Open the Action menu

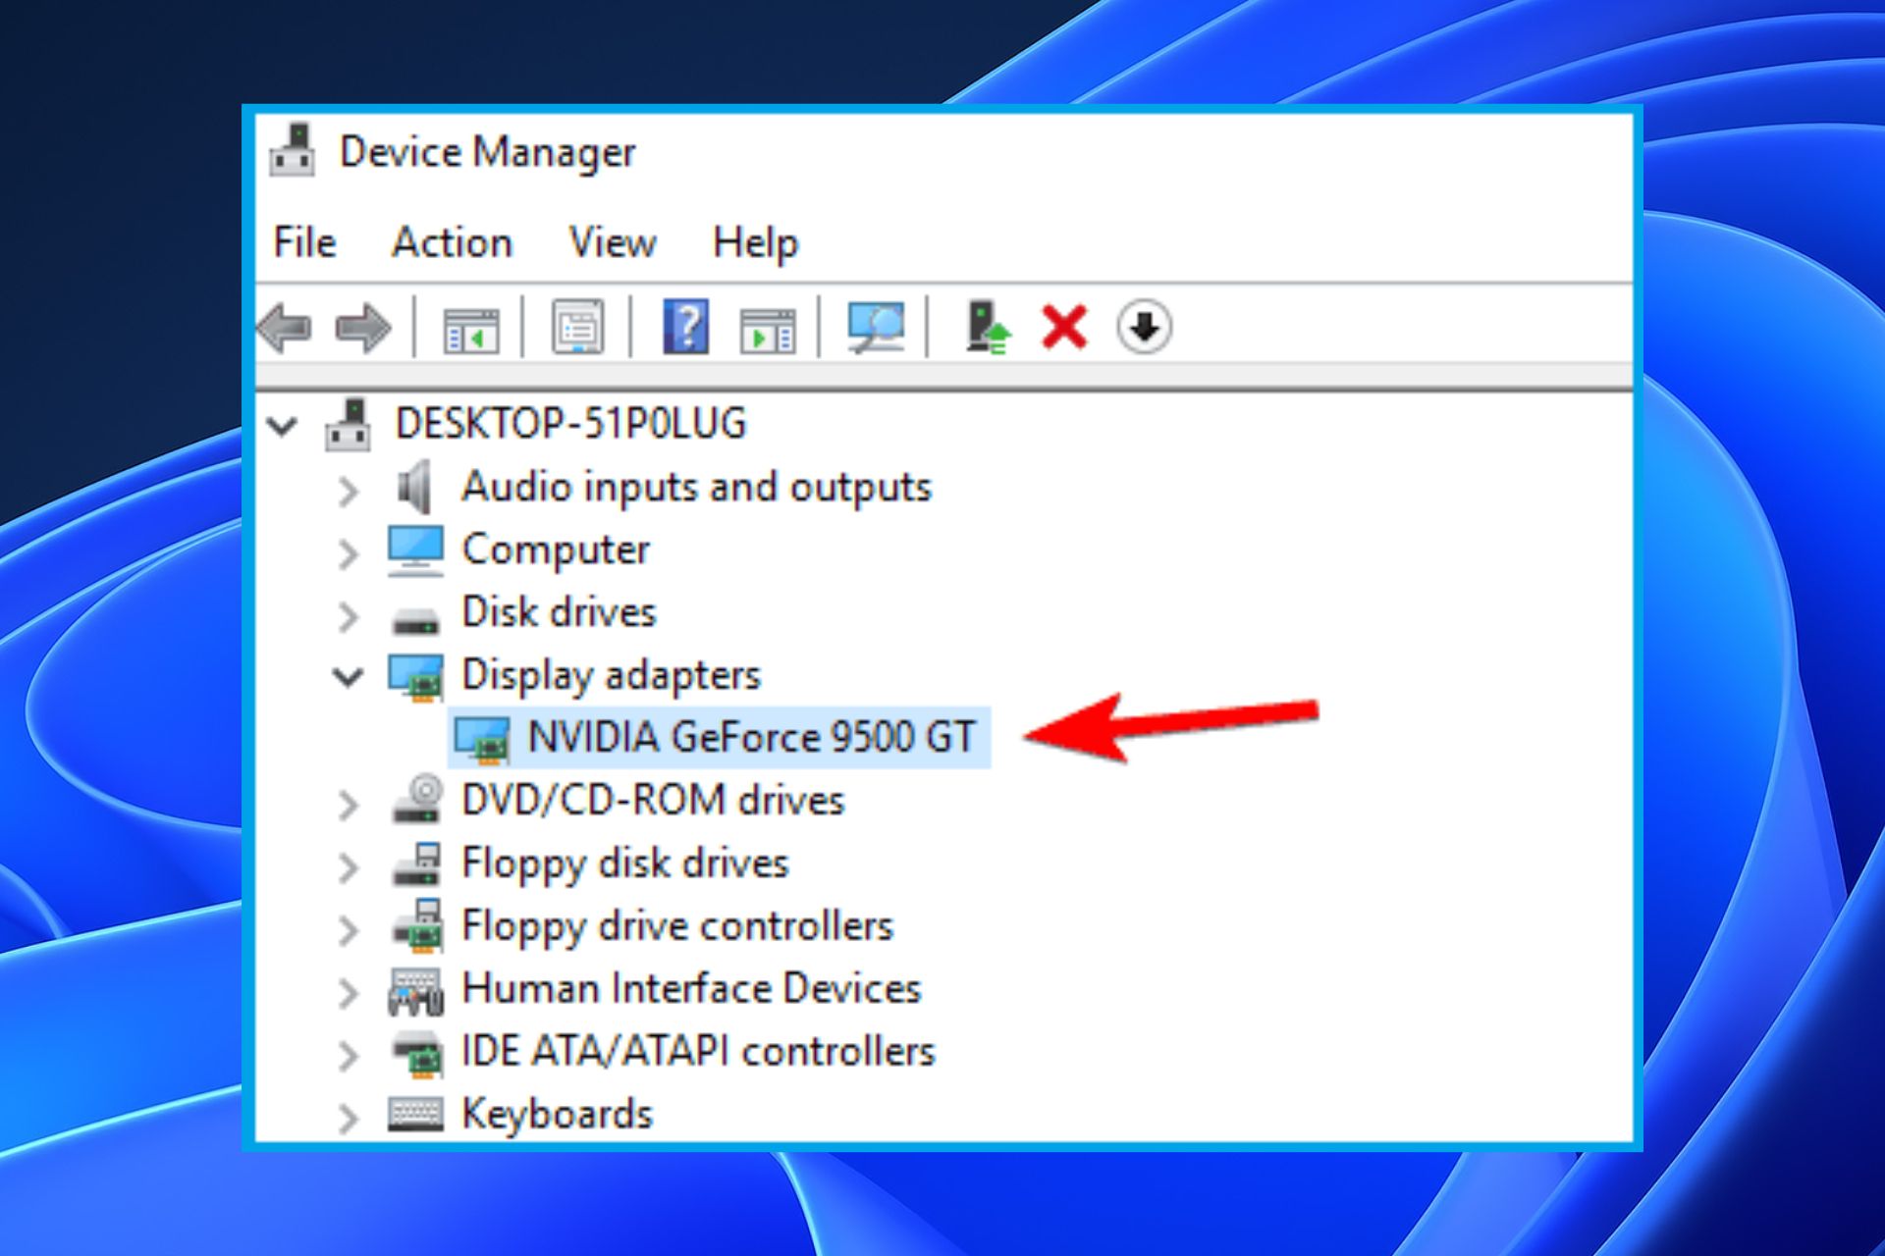[x=452, y=242]
